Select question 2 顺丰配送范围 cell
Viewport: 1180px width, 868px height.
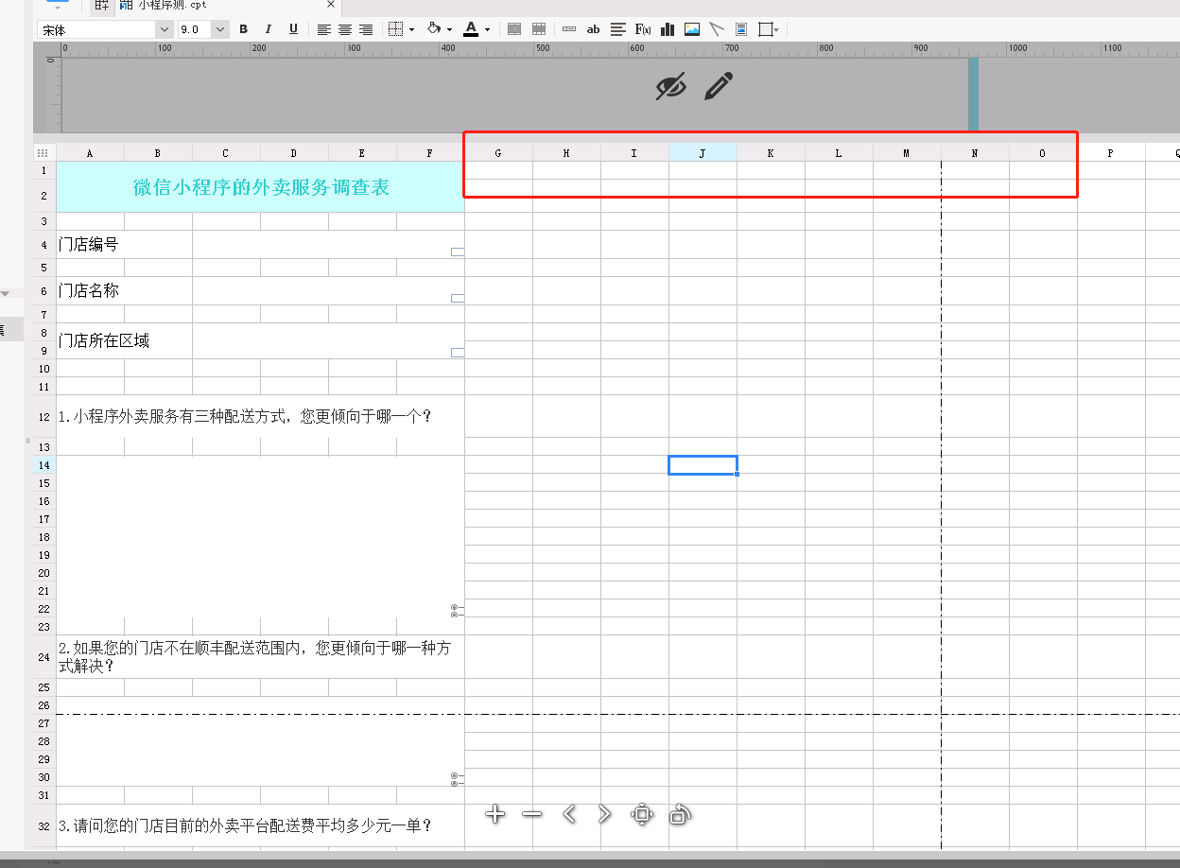point(260,657)
